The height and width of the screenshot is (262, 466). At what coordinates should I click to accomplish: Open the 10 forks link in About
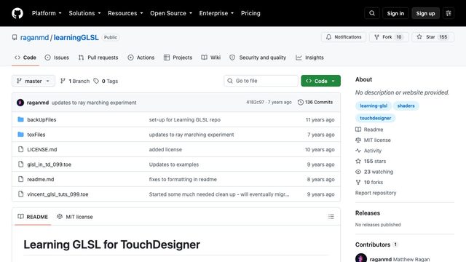point(369,182)
